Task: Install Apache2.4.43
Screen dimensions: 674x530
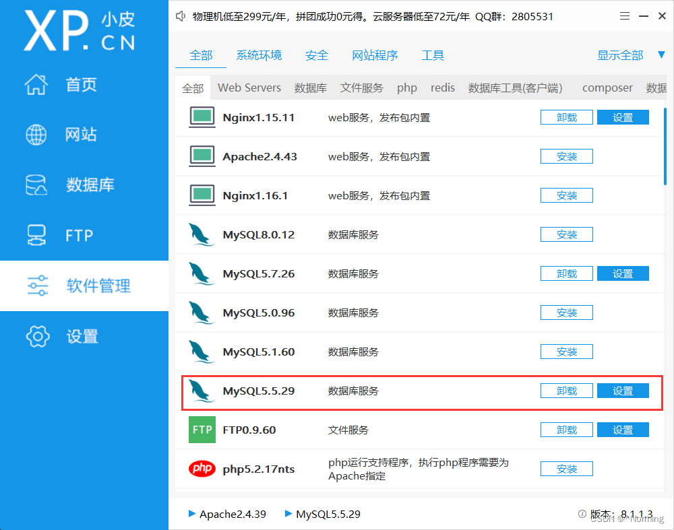Action: click(567, 156)
